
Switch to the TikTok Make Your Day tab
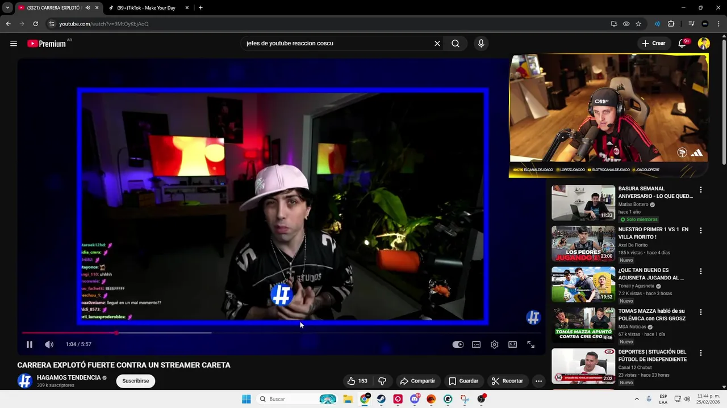click(146, 8)
